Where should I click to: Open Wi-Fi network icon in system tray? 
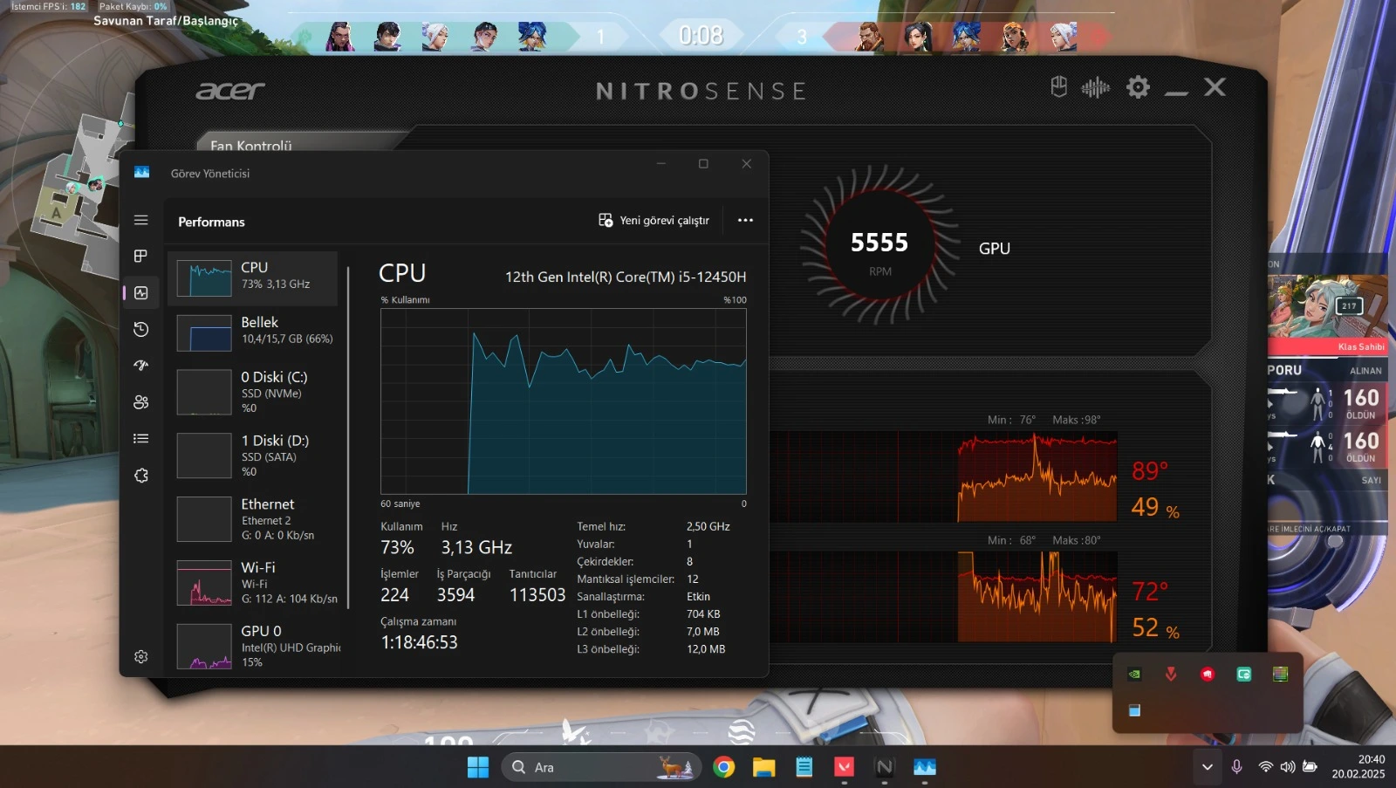(x=1265, y=767)
